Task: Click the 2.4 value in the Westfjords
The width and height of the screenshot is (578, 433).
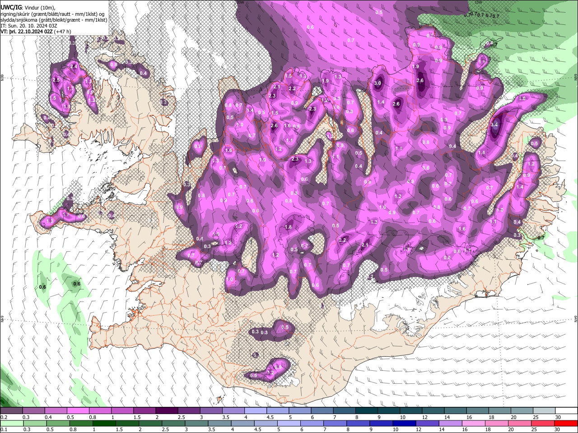Action: (x=74, y=67)
